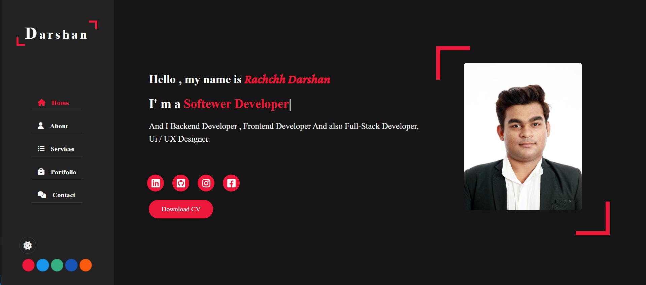
Task: Apply the orange theme color swatch
Action: coord(86,265)
